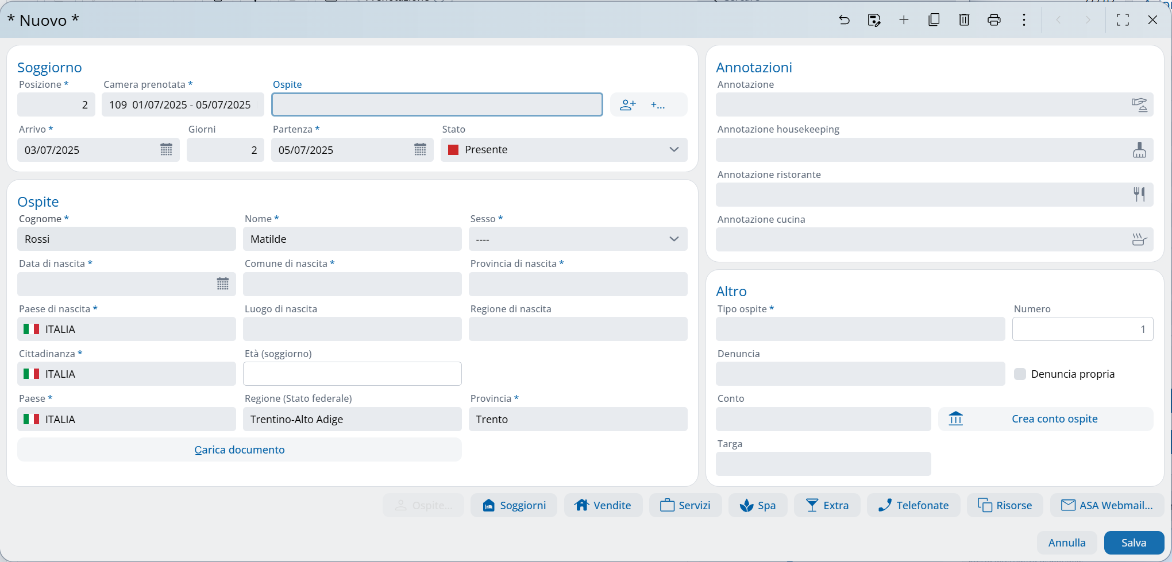
Task: Expand the Stato dropdown
Action: [674, 150]
